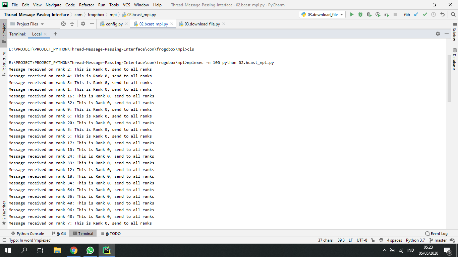Image resolution: width=458 pixels, height=257 pixels.
Task: Open Search Everywhere magnifier icon
Action: (x=452, y=14)
